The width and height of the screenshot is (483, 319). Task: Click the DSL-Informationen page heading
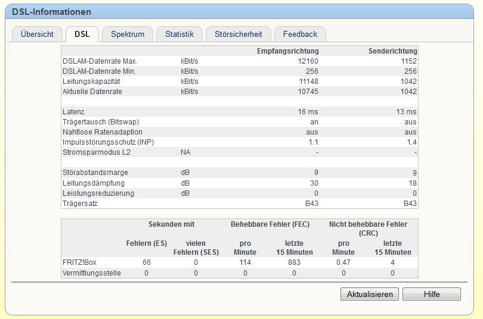52,12
